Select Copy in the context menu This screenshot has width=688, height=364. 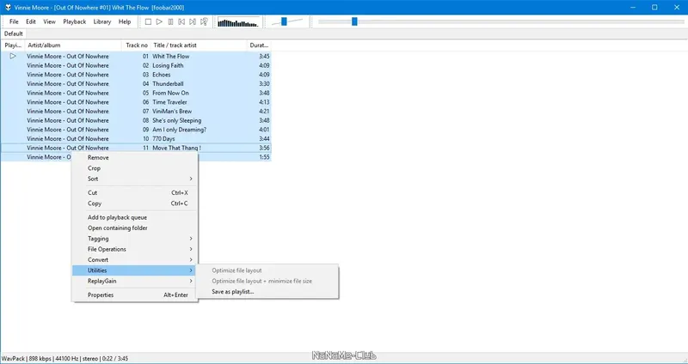135,203
